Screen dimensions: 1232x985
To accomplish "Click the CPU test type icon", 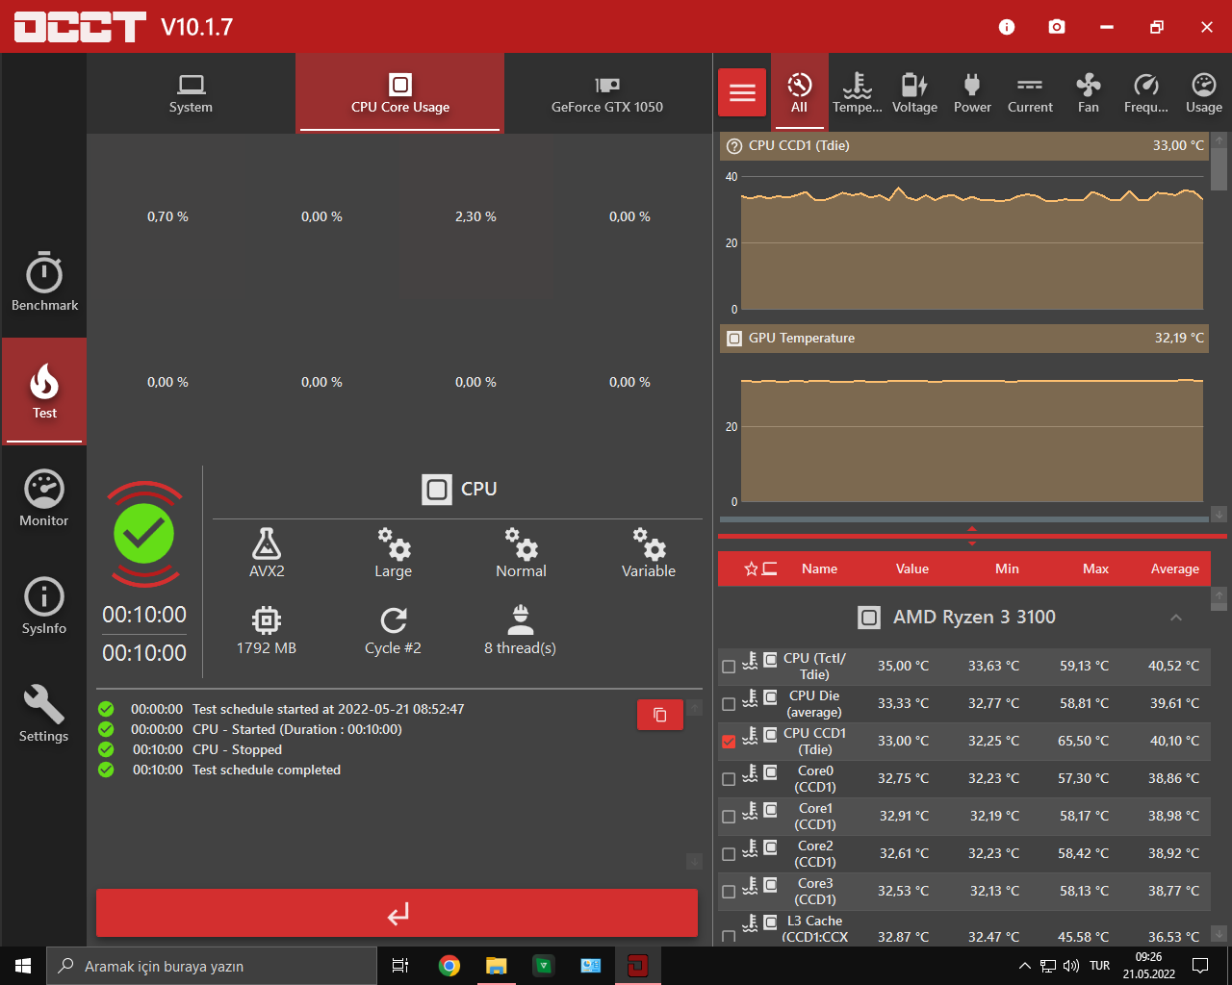I will [437, 489].
